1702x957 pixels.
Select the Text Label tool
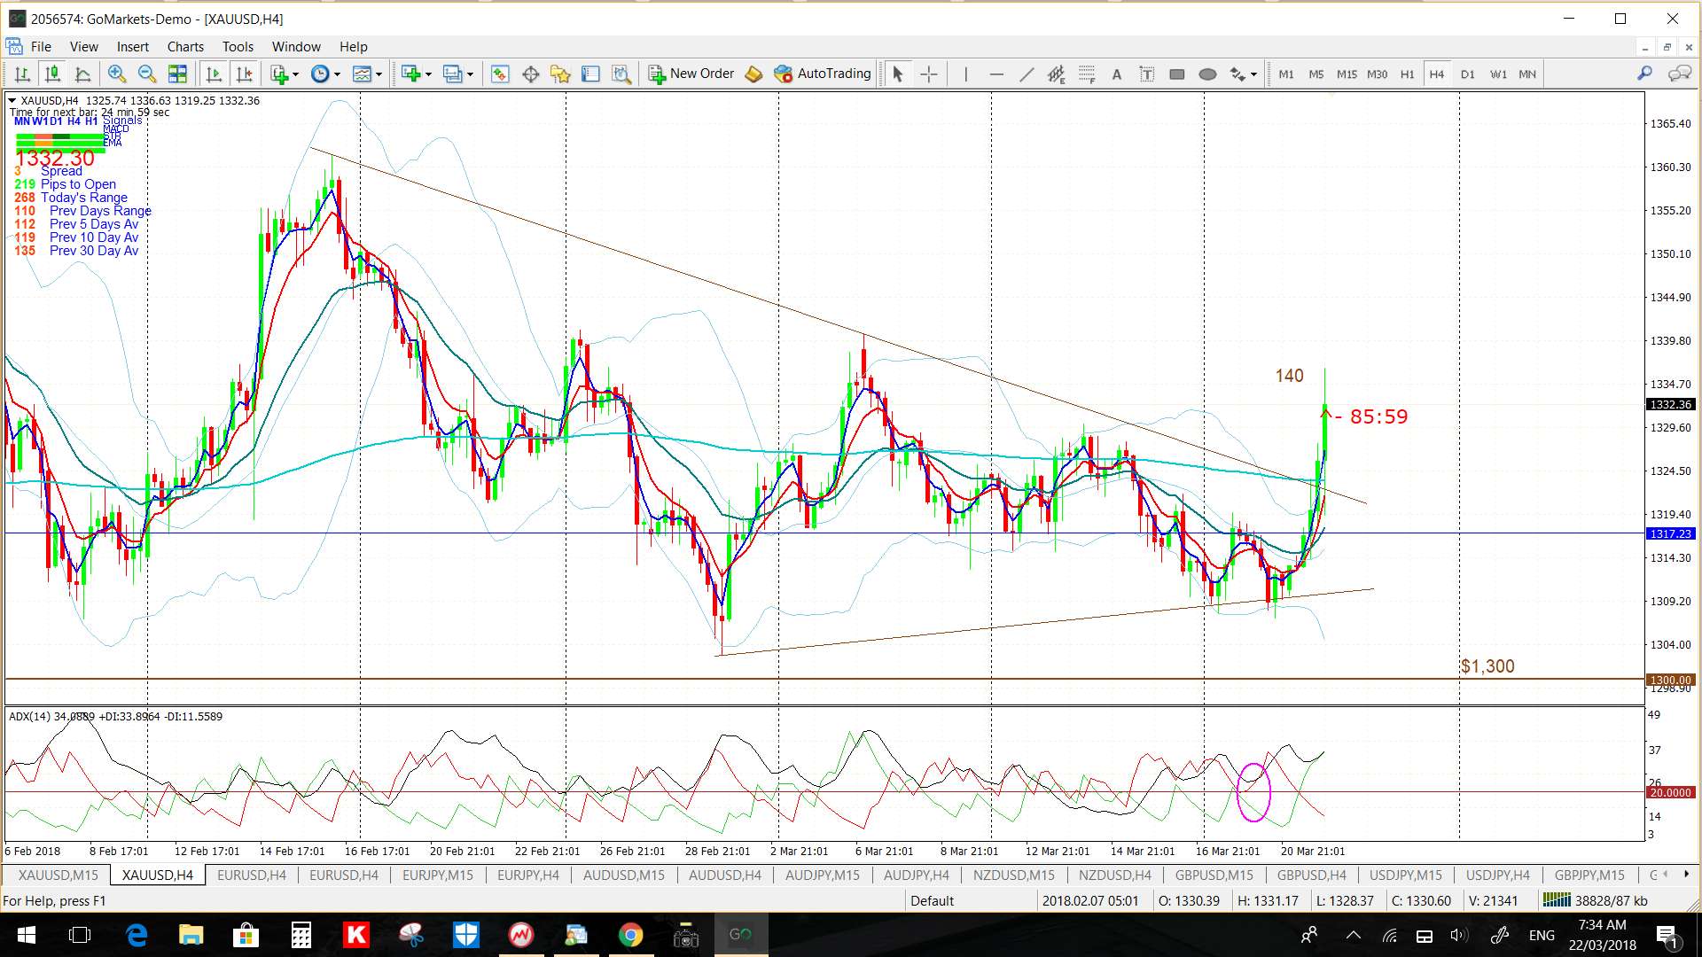(x=1147, y=74)
